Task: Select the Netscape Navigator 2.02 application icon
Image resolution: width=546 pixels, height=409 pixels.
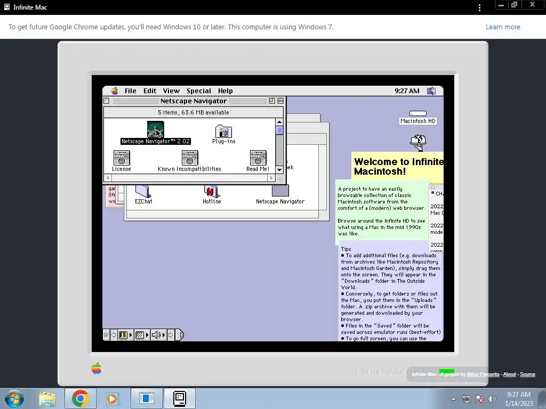Action: [x=155, y=129]
